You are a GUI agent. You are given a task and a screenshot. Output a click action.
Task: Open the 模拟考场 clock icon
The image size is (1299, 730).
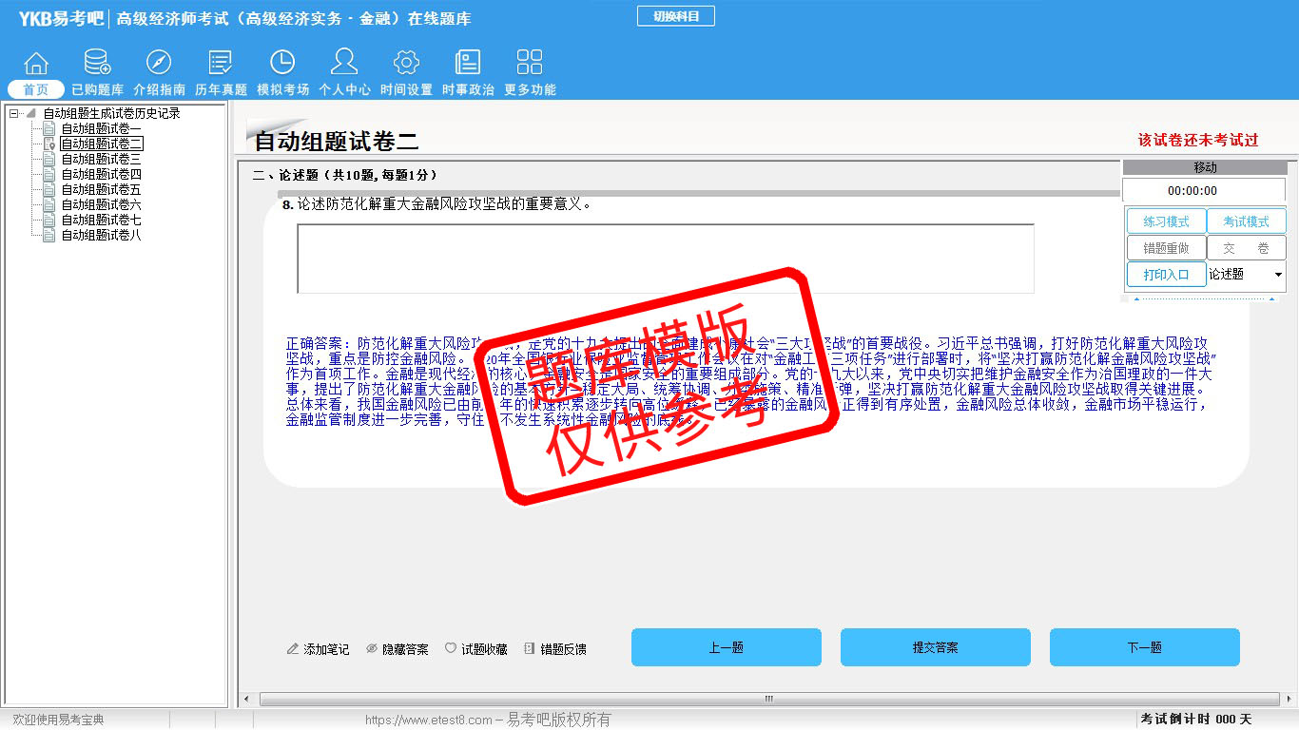point(282,64)
